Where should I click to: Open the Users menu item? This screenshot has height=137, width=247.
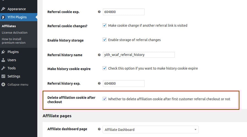(x=19, y=60)
